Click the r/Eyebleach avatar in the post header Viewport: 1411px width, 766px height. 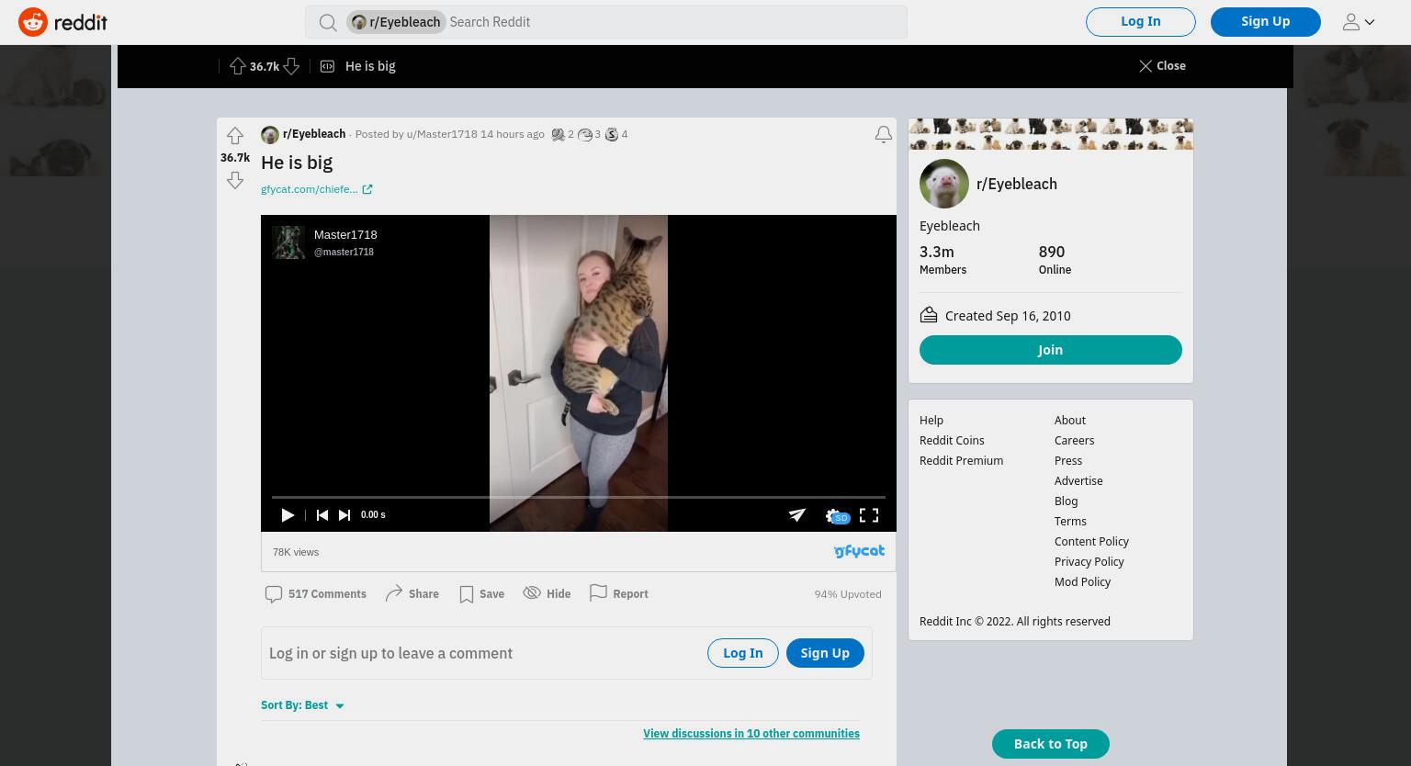pos(270,135)
